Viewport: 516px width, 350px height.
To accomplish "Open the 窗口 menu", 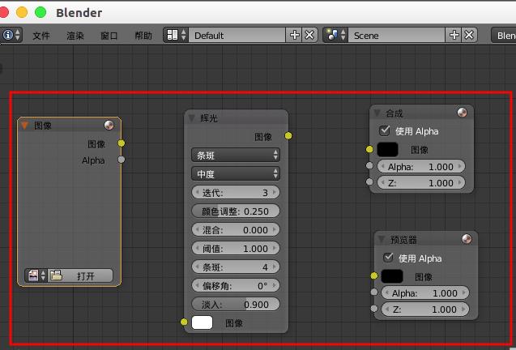I will [x=109, y=36].
